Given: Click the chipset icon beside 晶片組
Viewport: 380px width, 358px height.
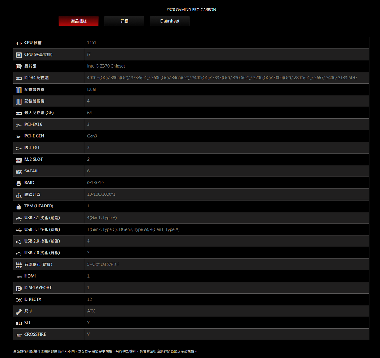Looking at the screenshot, I should tap(19, 66).
